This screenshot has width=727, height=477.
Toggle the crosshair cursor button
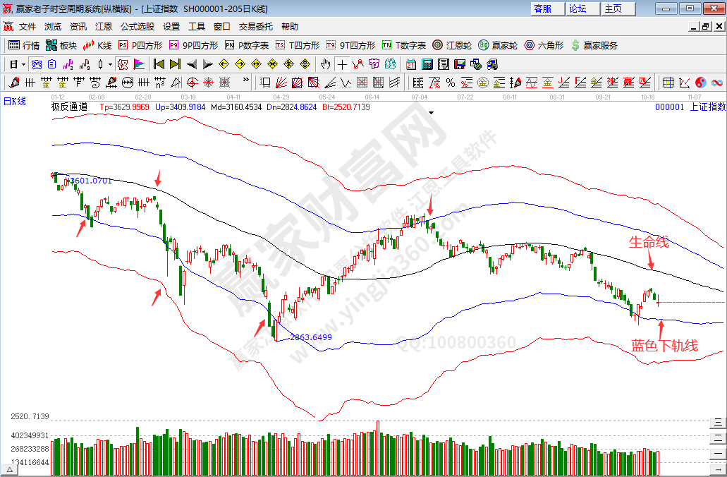pos(342,64)
